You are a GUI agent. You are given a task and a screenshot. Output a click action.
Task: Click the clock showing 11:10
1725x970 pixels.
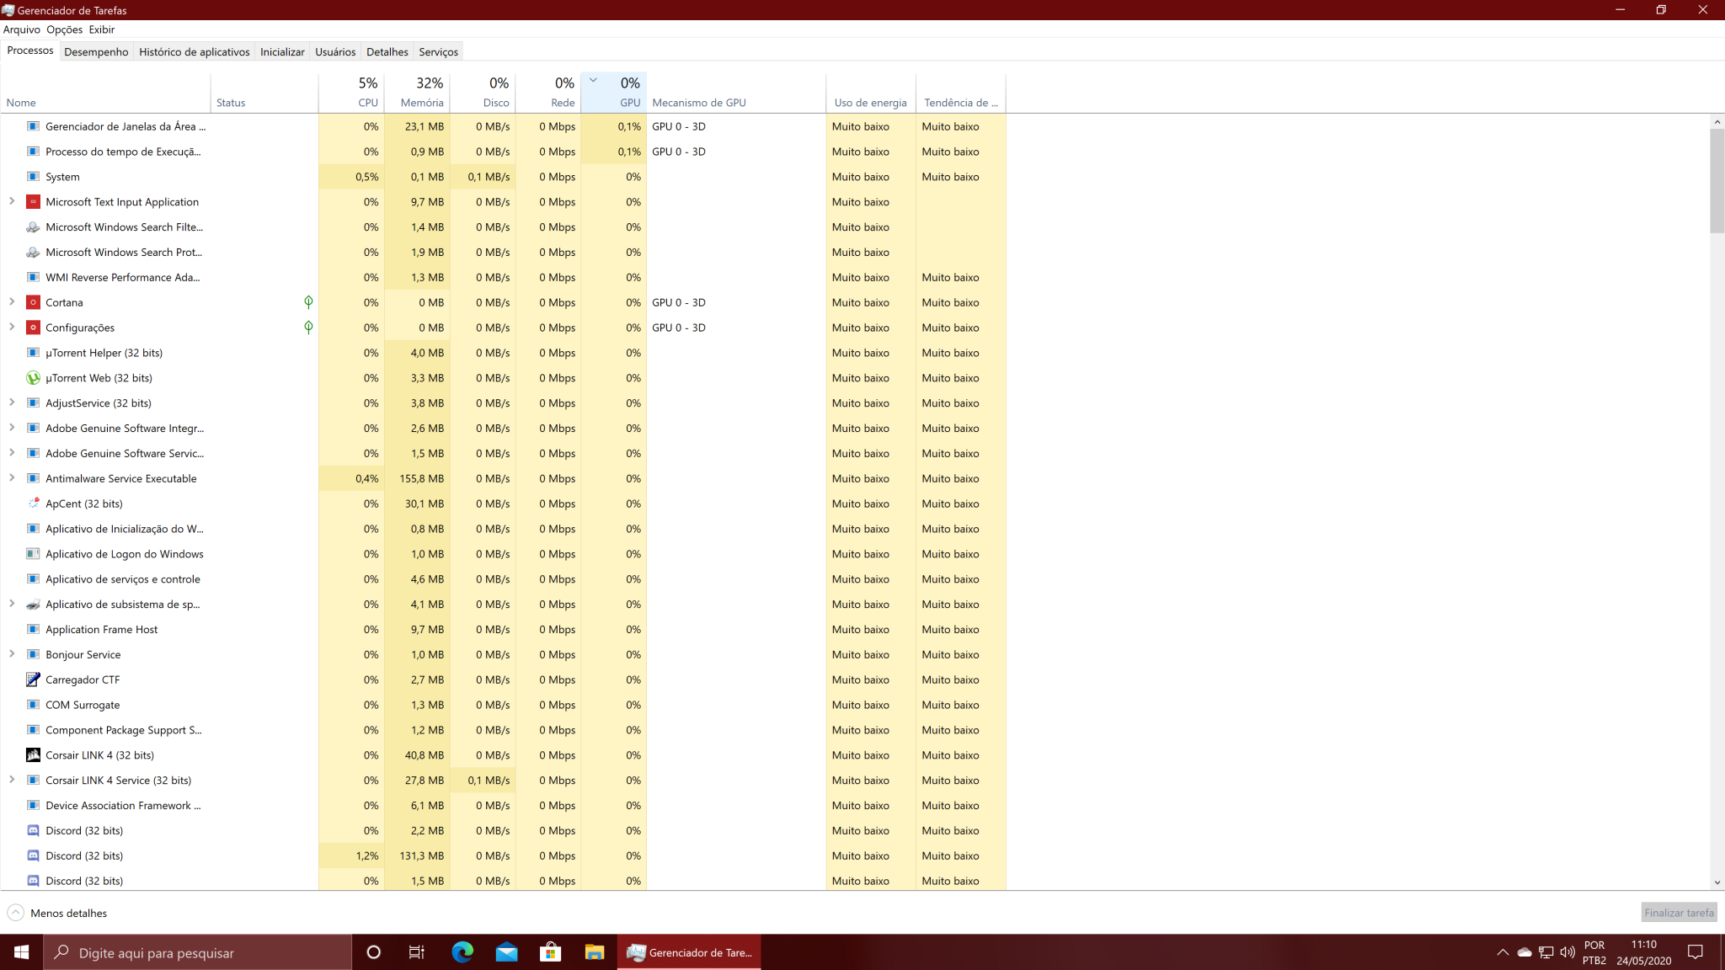click(x=1643, y=945)
